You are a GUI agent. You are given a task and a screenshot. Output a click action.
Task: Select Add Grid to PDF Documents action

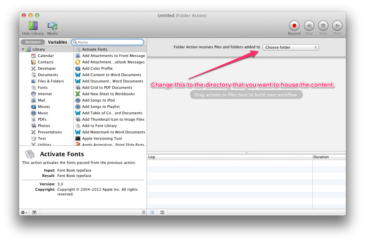pos(110,87)
